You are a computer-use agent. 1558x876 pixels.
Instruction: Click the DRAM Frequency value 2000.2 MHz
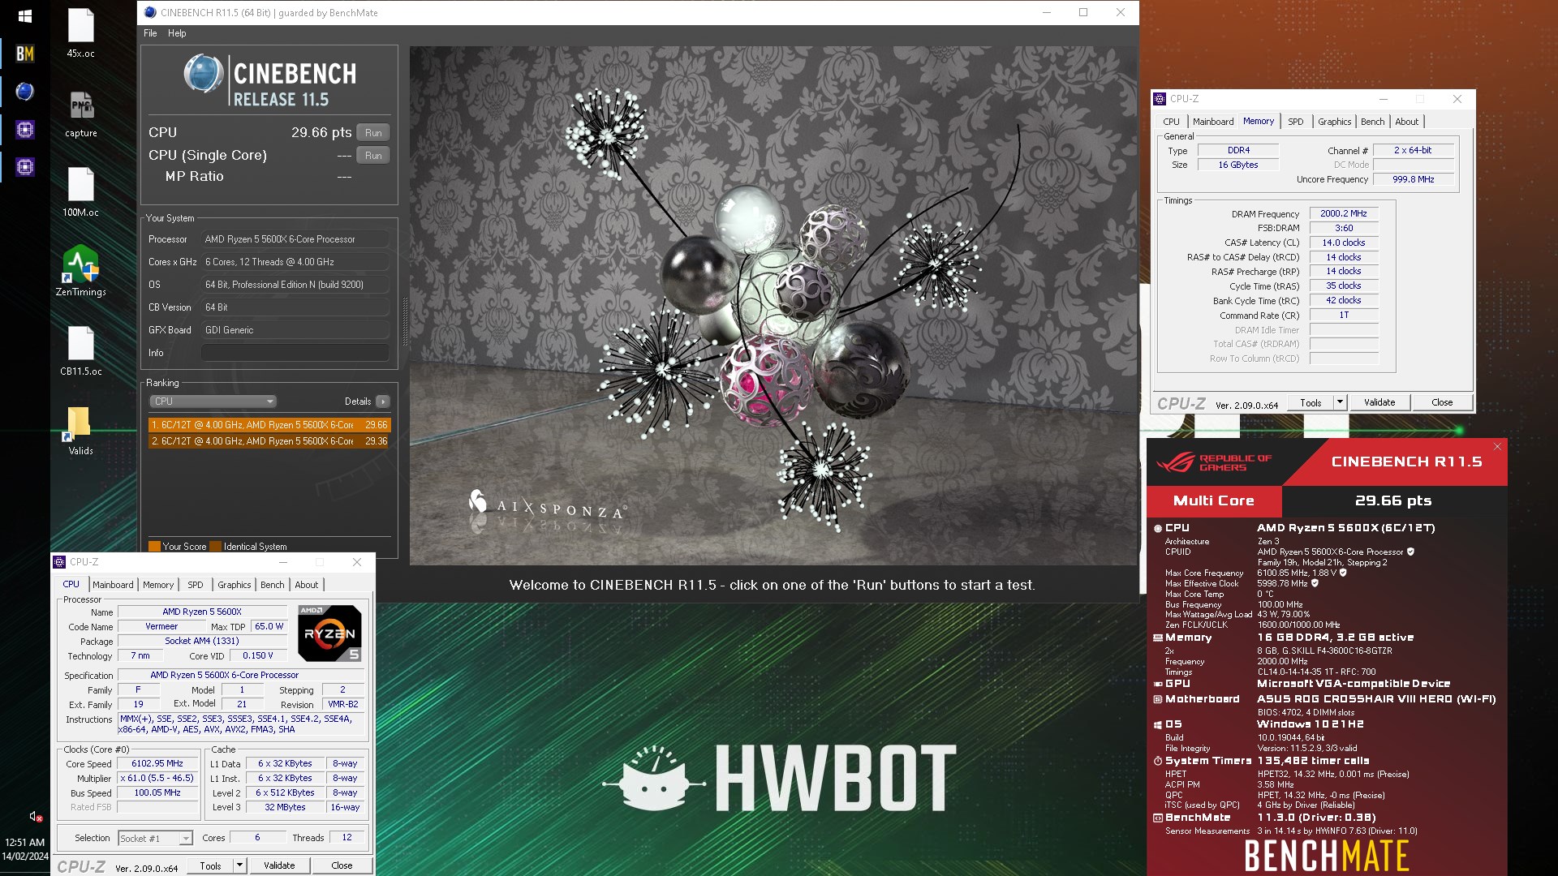(x=1344, y=214)
